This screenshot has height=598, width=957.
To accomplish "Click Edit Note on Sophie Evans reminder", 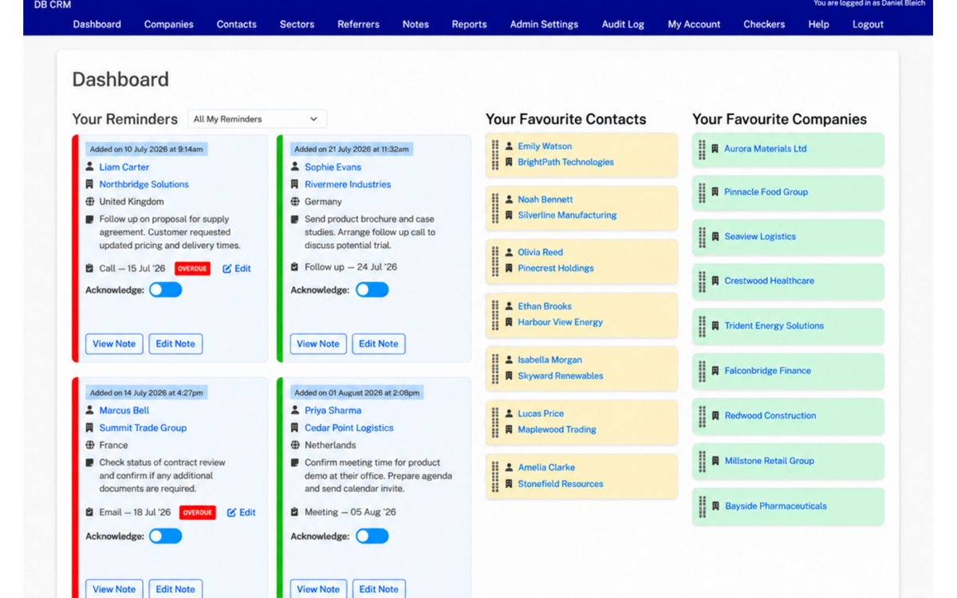I will 379,344.
